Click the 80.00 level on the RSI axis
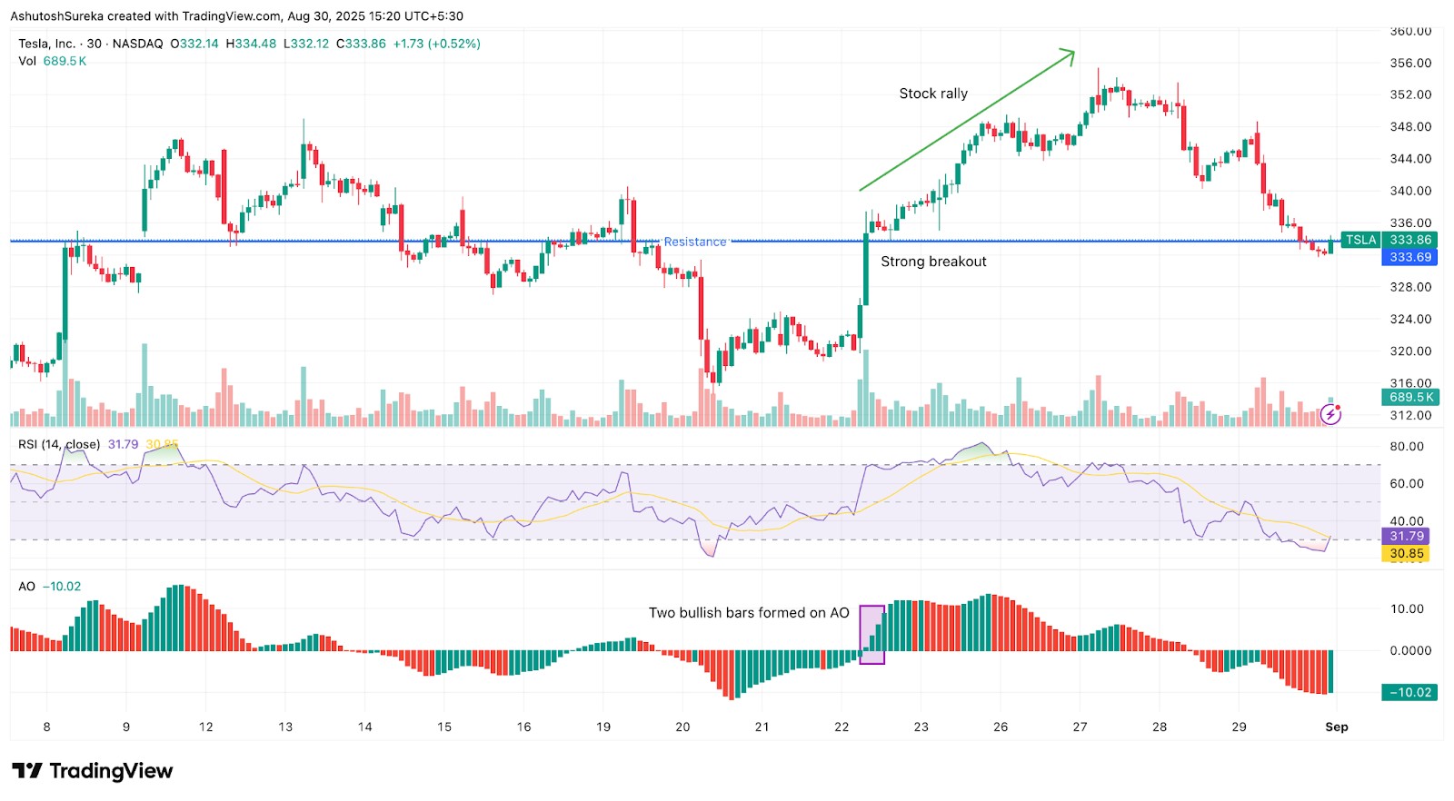 (x=1407, y=446)
